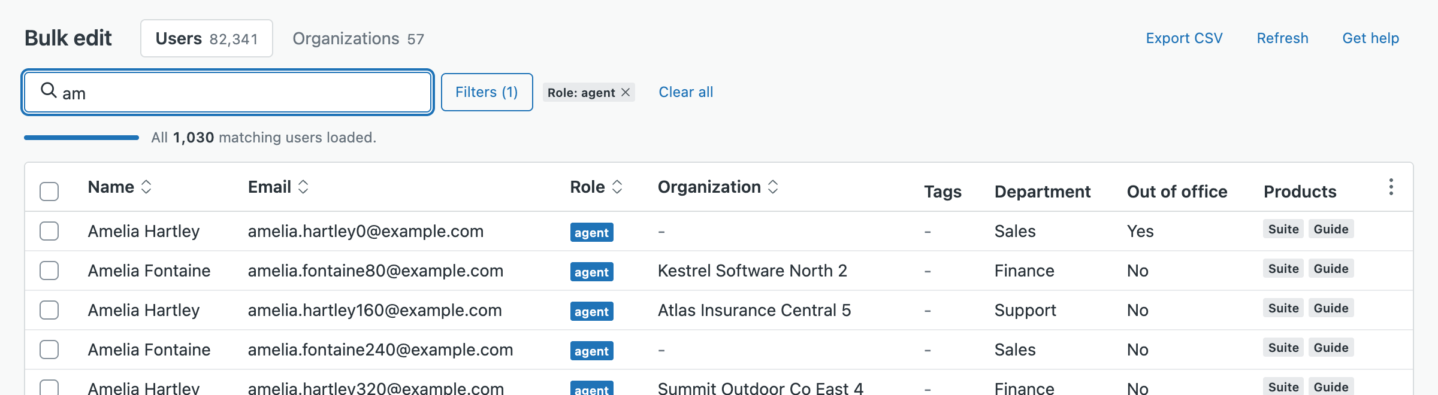Click the blue loading progress bar

coord(81,138)
